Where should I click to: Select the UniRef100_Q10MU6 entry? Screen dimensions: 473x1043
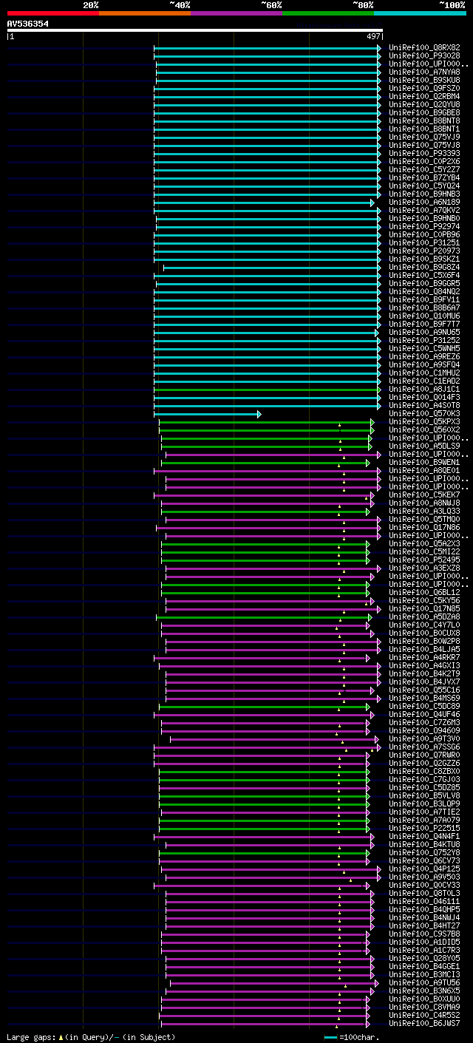pos(424,316)
